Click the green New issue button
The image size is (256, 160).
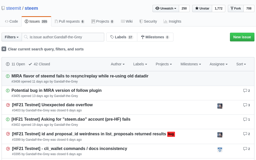pos(242,37)
